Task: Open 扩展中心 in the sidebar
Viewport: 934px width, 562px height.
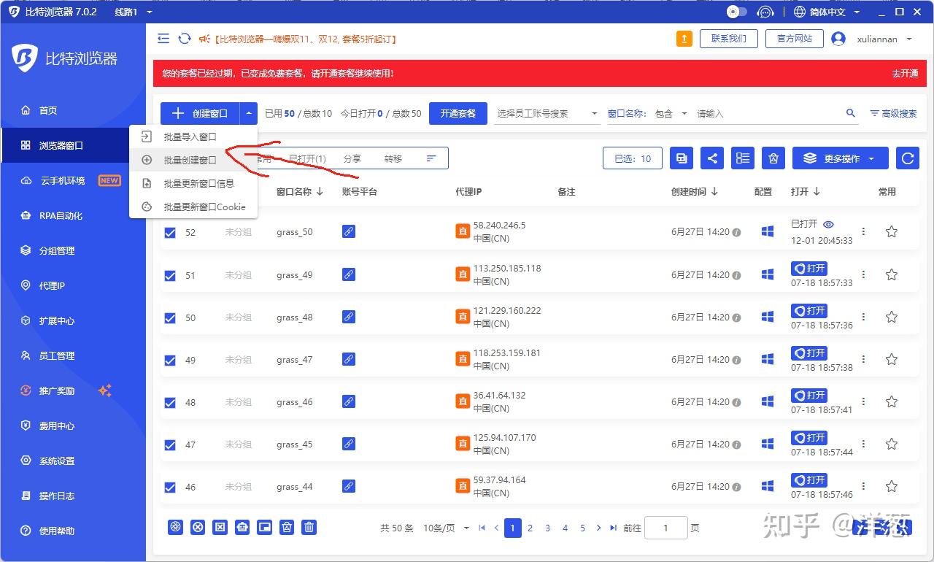Action: tap(73, 320)
